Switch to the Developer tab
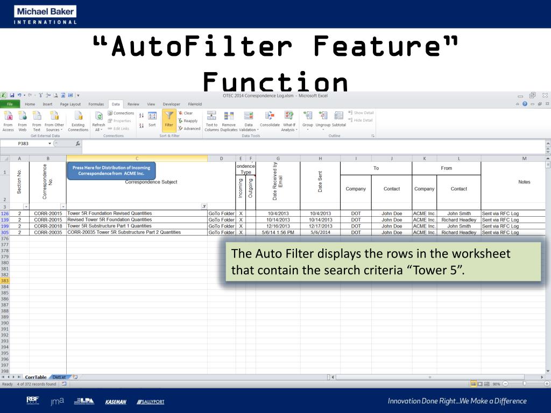 coord(172,104)
